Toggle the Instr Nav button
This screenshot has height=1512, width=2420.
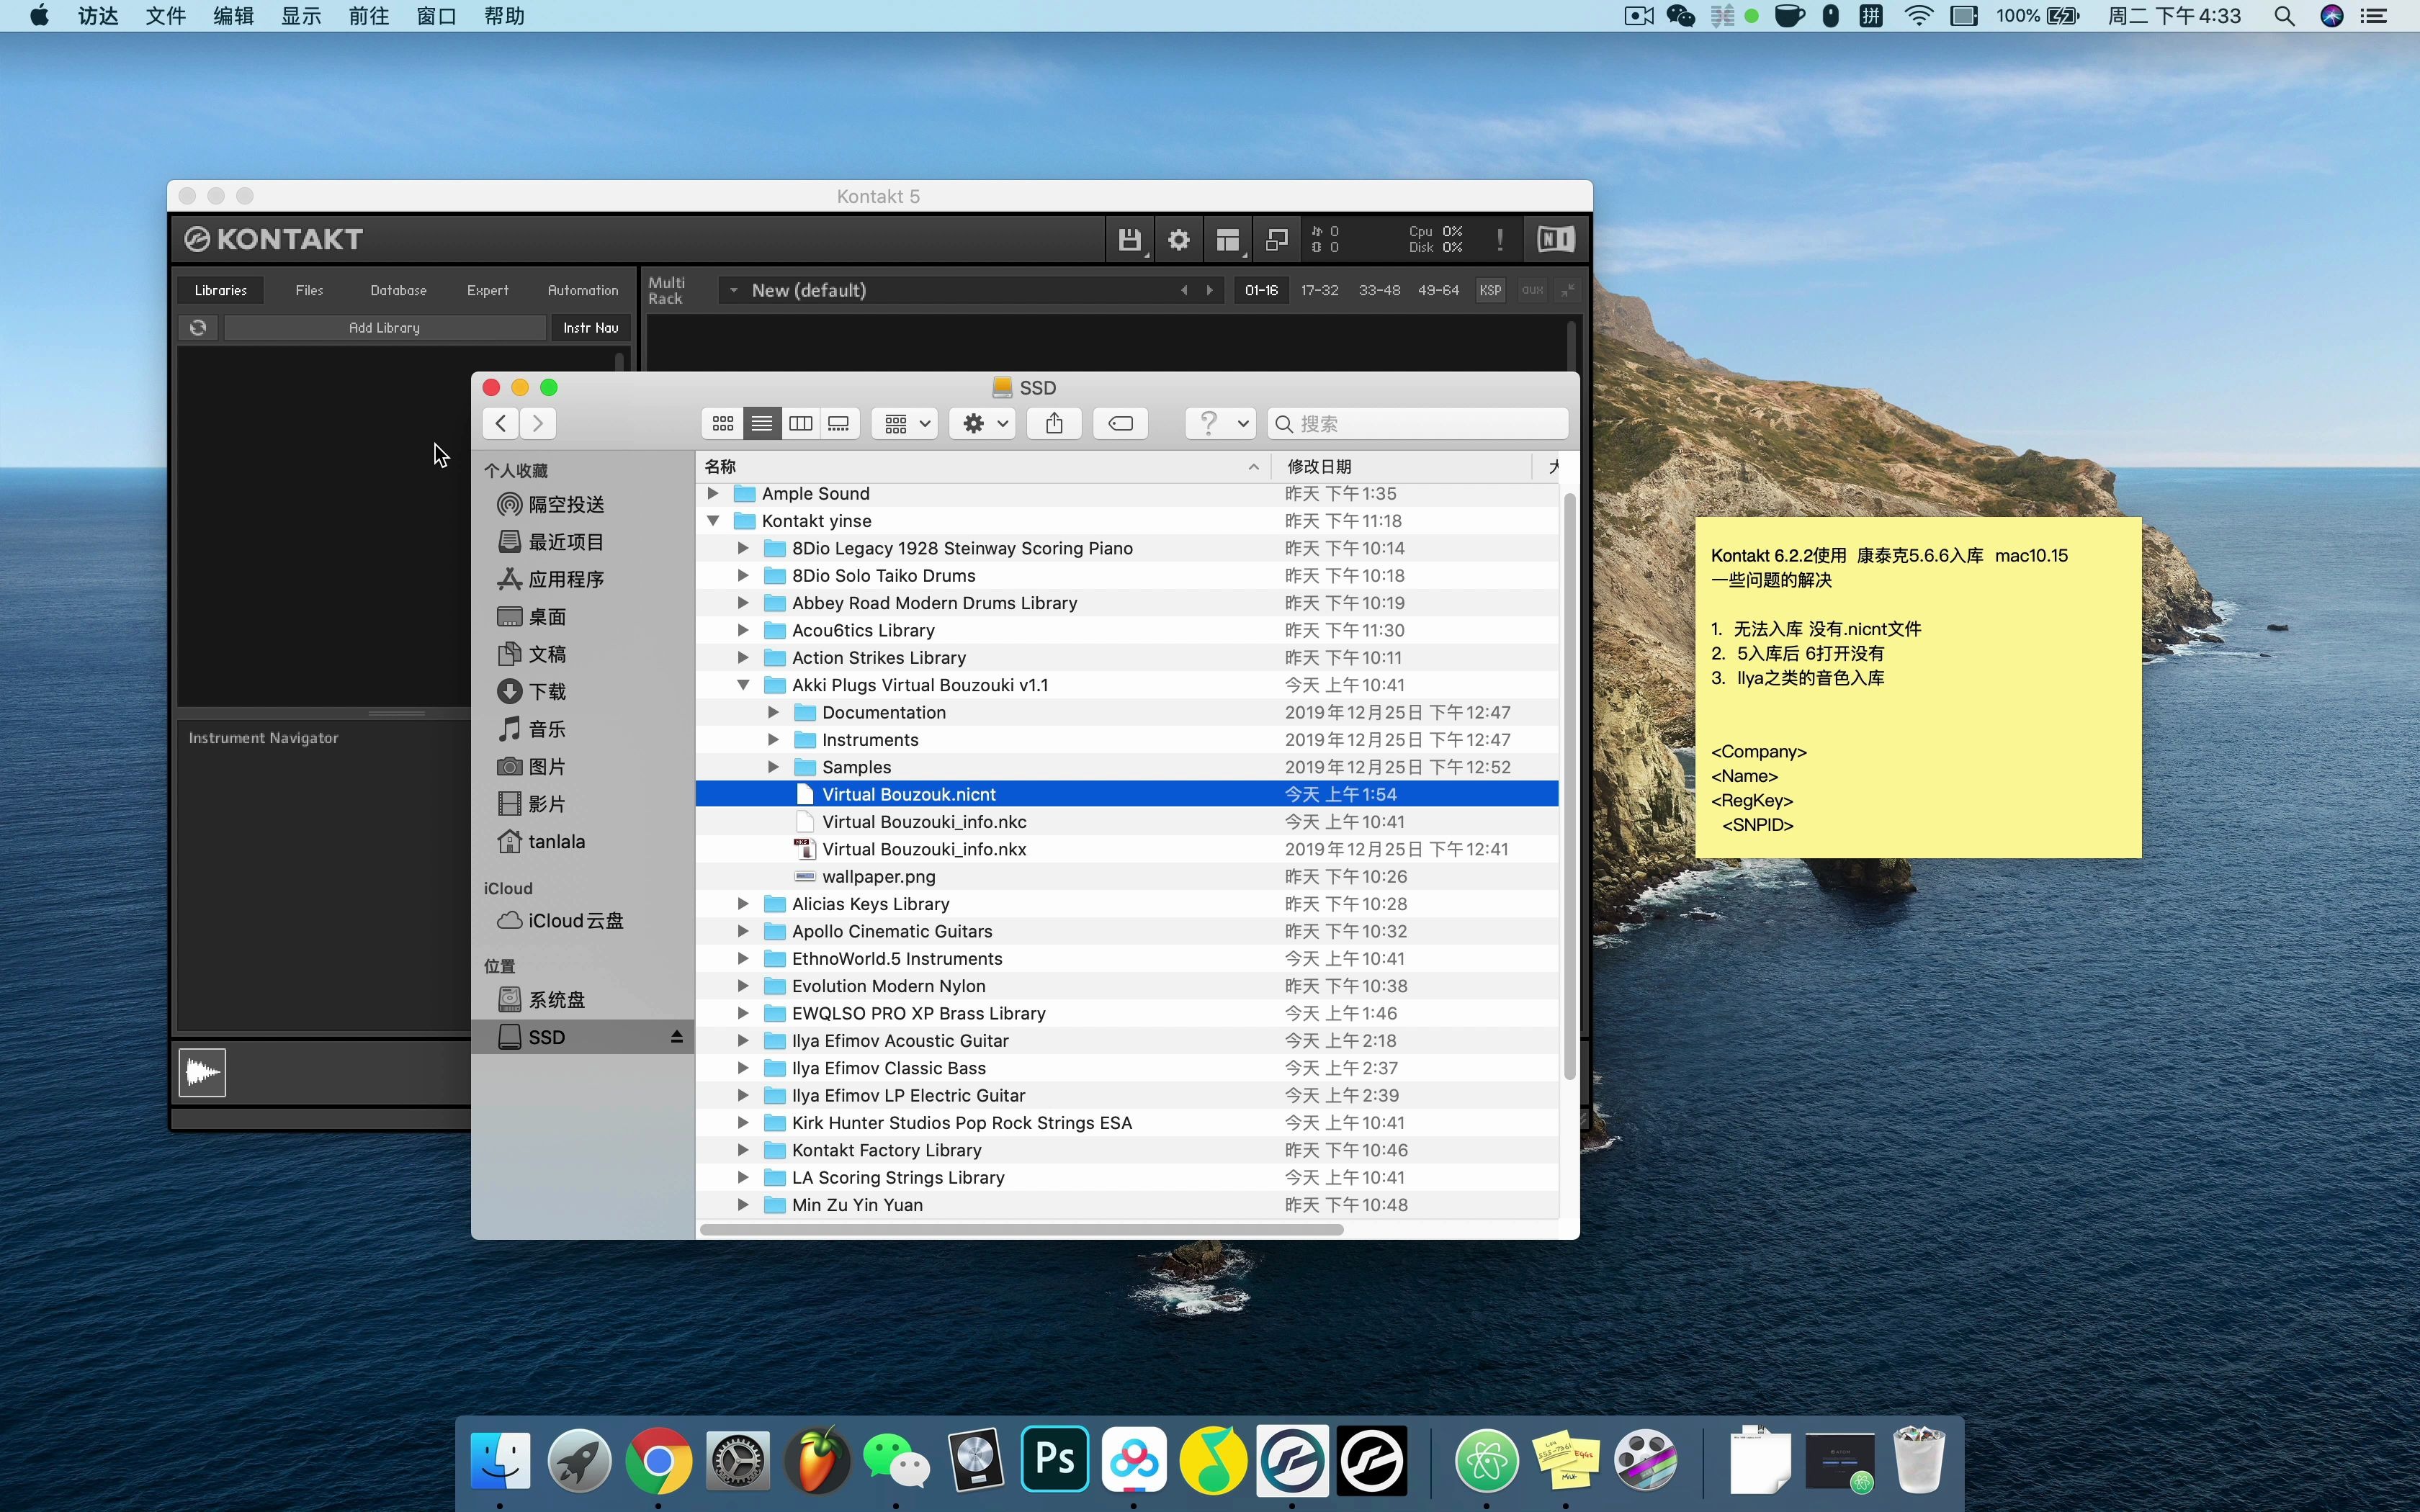590,328
